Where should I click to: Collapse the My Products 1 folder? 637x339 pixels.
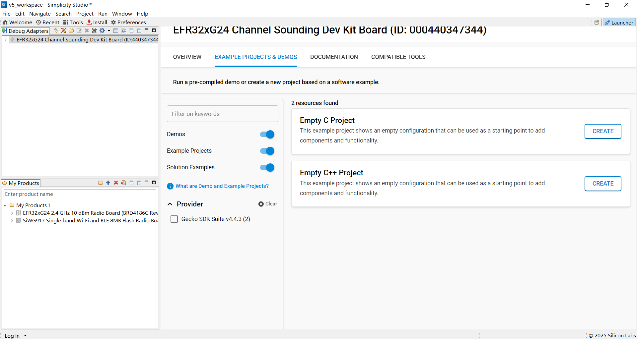[5, 205]
